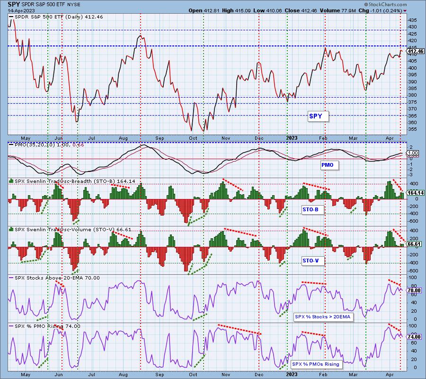Click the line legend marker beside PMO(35,20,10)
Viewport: 426px width, 379px height.
click(11, 144)
